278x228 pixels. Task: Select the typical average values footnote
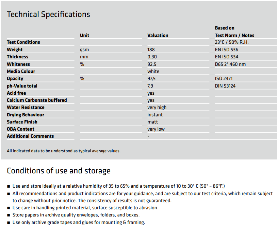pyautogui.click(x=64, y=151)
